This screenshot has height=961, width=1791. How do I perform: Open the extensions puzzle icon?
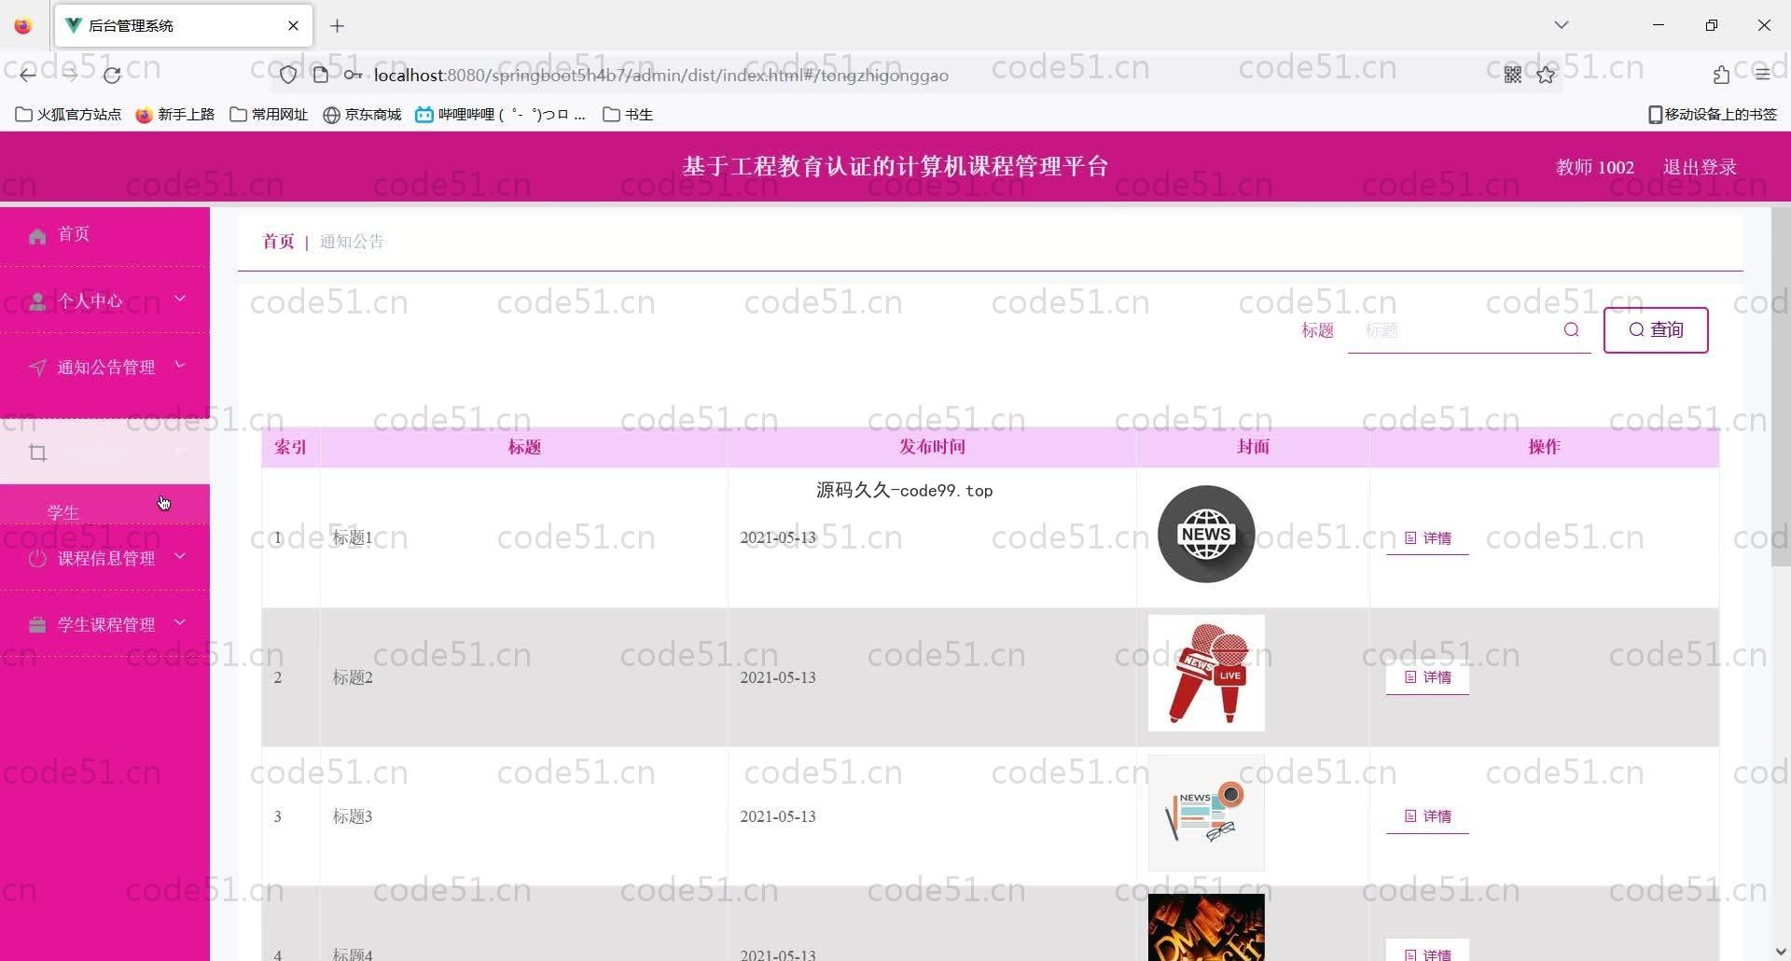1721,75
